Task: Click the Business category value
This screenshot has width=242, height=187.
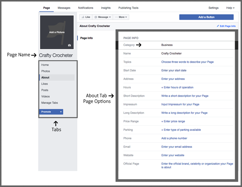Action: pos(167,45)
